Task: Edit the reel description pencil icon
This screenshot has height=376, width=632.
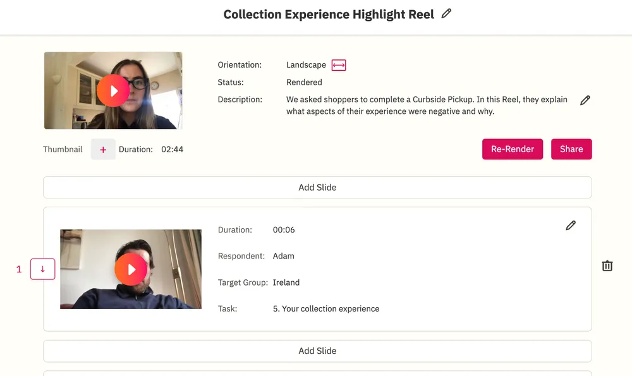Action: click(585, 100)
